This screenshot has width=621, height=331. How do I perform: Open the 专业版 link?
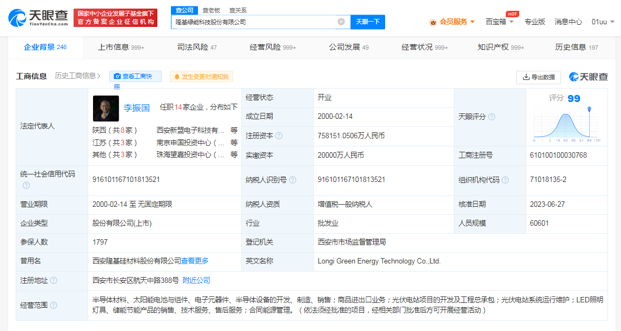pos(534,22)
